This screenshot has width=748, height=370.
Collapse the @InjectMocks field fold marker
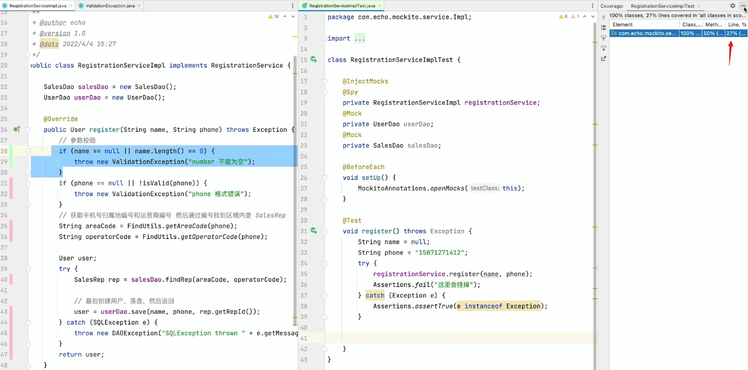pyautogui.click(x=325, y=81)
